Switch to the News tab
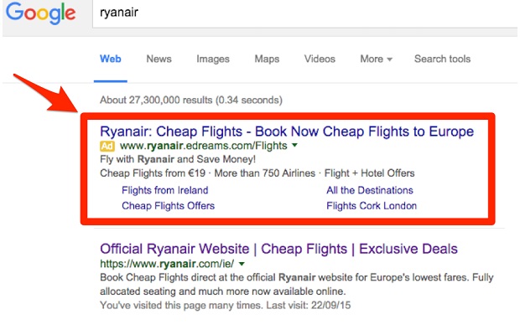Viewport: 520px width, 335px height. (159, 59)
